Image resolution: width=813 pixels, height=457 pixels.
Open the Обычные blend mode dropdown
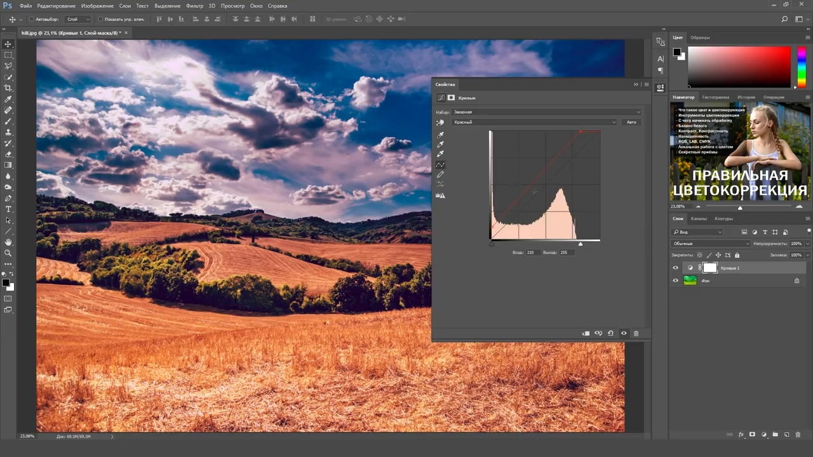click(711, 244)
